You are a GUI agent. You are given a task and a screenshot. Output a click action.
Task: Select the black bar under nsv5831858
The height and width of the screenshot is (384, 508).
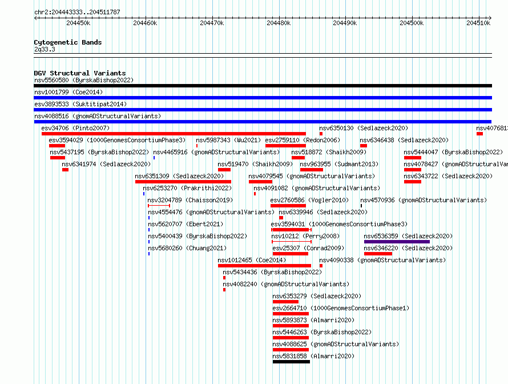(291, 362)
